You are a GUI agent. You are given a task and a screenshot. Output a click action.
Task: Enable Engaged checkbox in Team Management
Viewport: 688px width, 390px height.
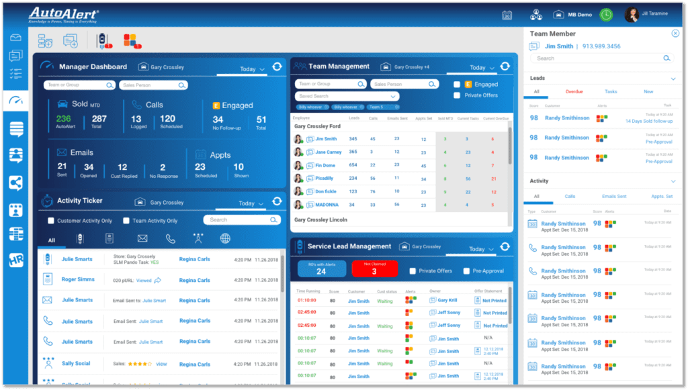pyautogui.click(x=457, y=85)
